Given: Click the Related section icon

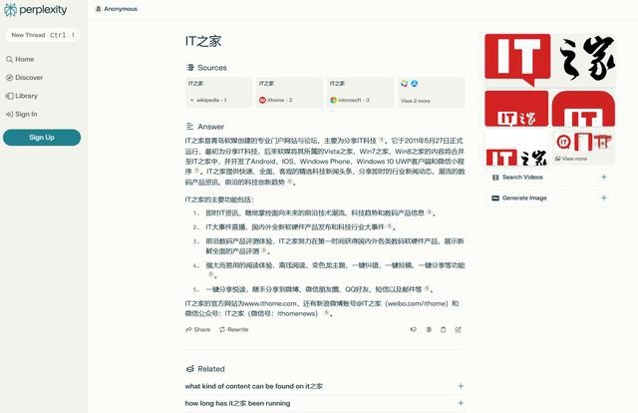Looking at the screenshot, I should click(189, 368).
